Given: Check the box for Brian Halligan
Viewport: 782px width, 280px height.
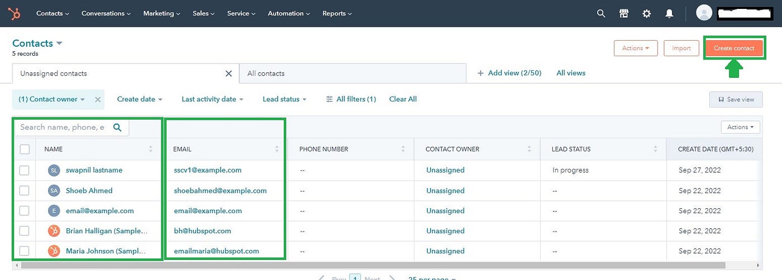Looking at the screenshot, I should [x=25, y=231].
